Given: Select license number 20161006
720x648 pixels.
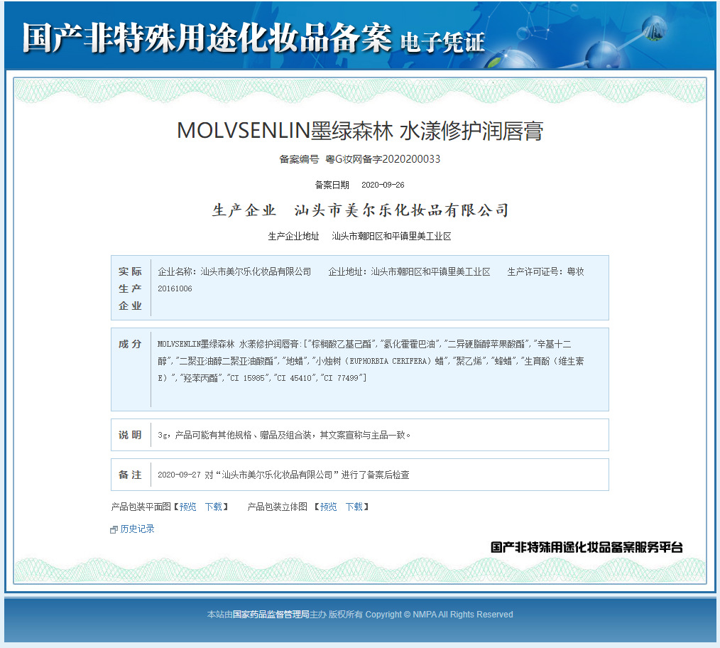Looking at the screenshot, I should 175,288.
